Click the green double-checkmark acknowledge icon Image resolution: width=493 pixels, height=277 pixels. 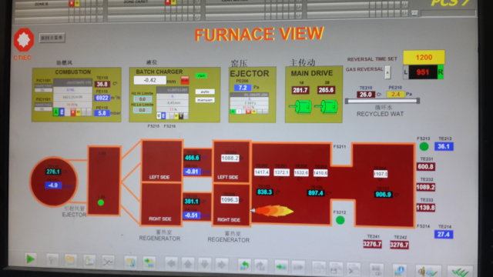pos(460,272)
